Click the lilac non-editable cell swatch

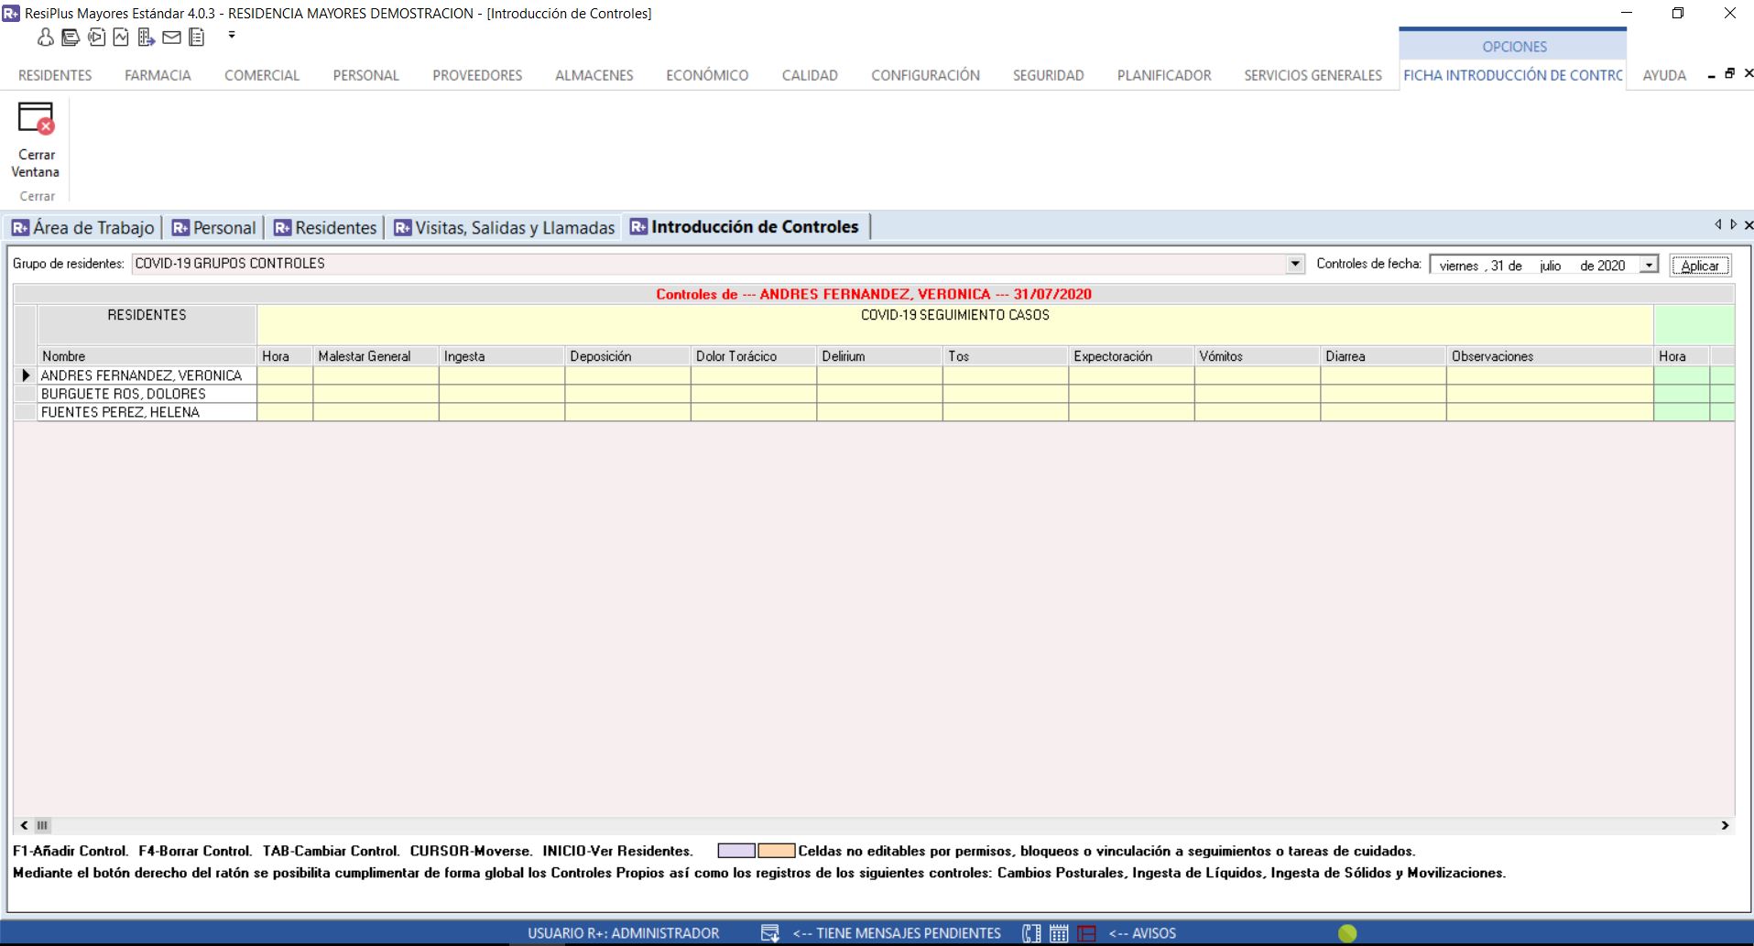[736, 851]
